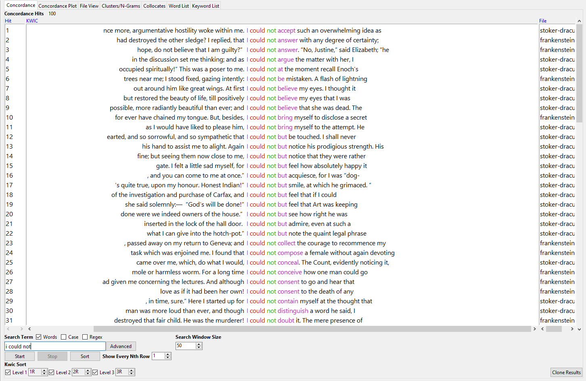
Task: Step down the Level 3 sort position
Action: (x=131, y=374)
